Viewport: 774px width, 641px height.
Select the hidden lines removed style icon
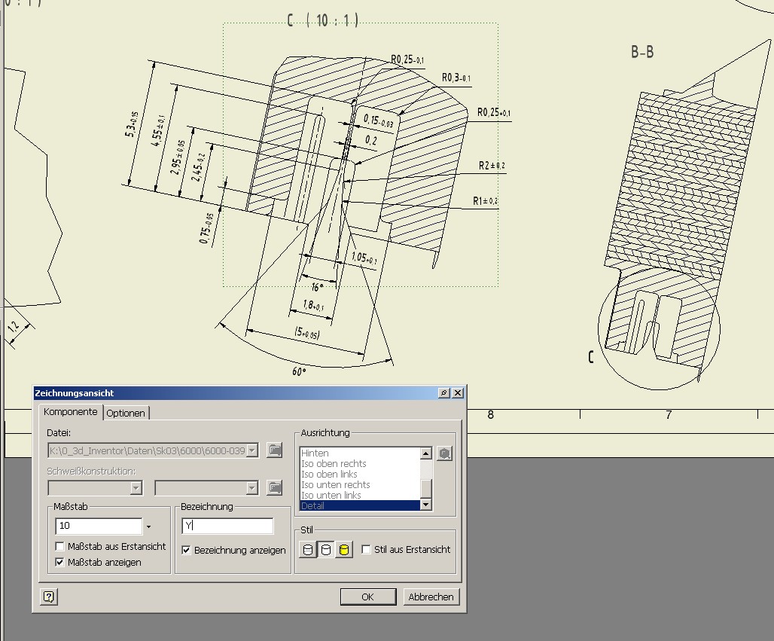click(326, 550)
